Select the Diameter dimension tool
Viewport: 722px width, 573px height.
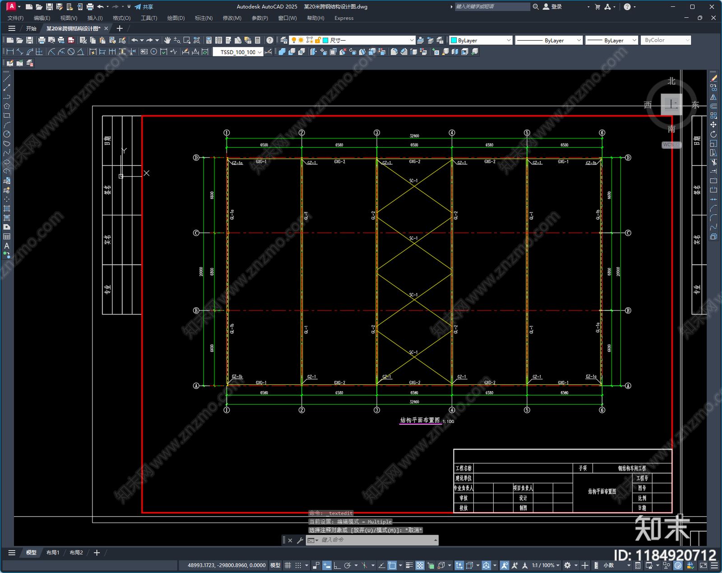(x=71, y=52)
